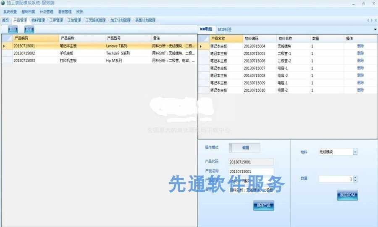378x227 pixels.
Task: Sort products by 产品型号 column header
Action: tap(128, 38)
